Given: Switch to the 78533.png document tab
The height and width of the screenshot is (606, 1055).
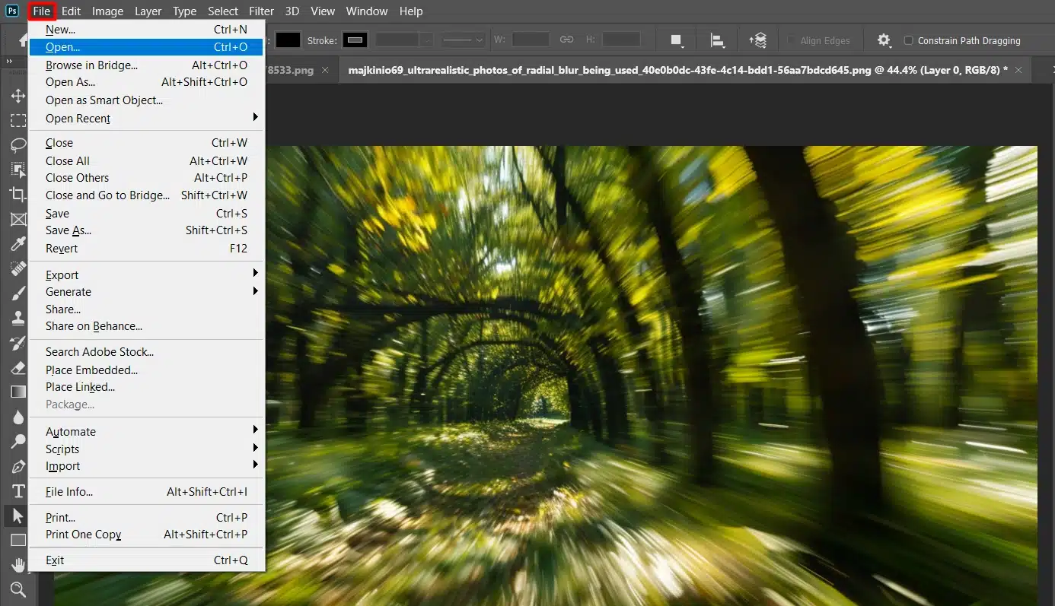Looking at the screenshot, I should coord(289,70).
